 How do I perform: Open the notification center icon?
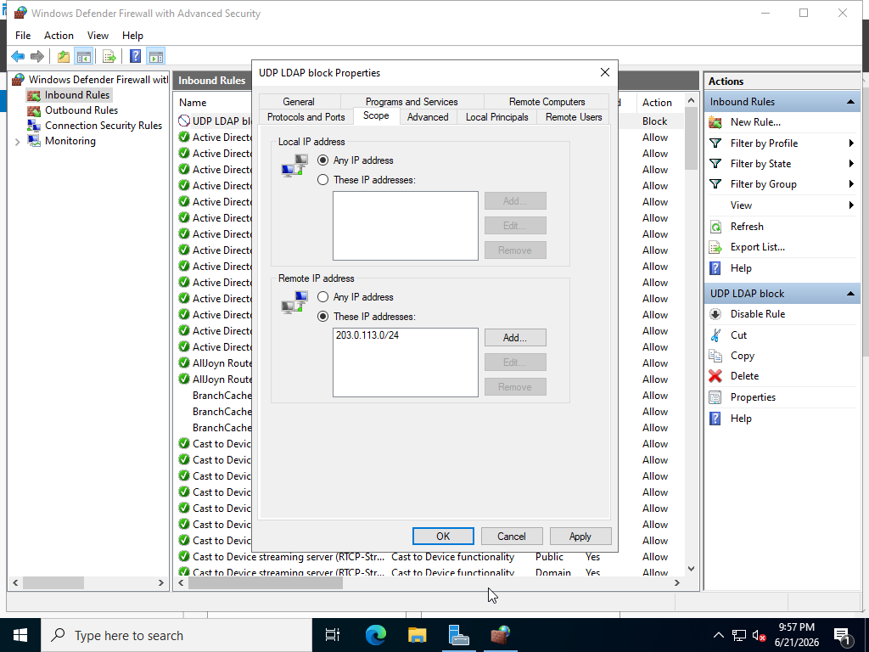pyautogui.click(x=843, y=635)
